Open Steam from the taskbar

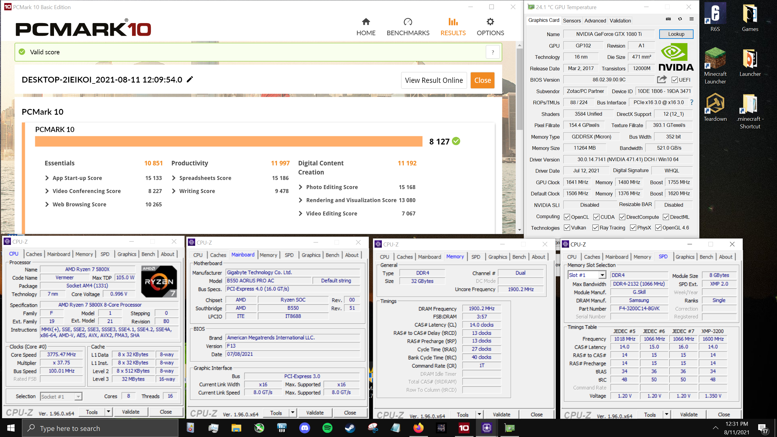pos(350,428)
